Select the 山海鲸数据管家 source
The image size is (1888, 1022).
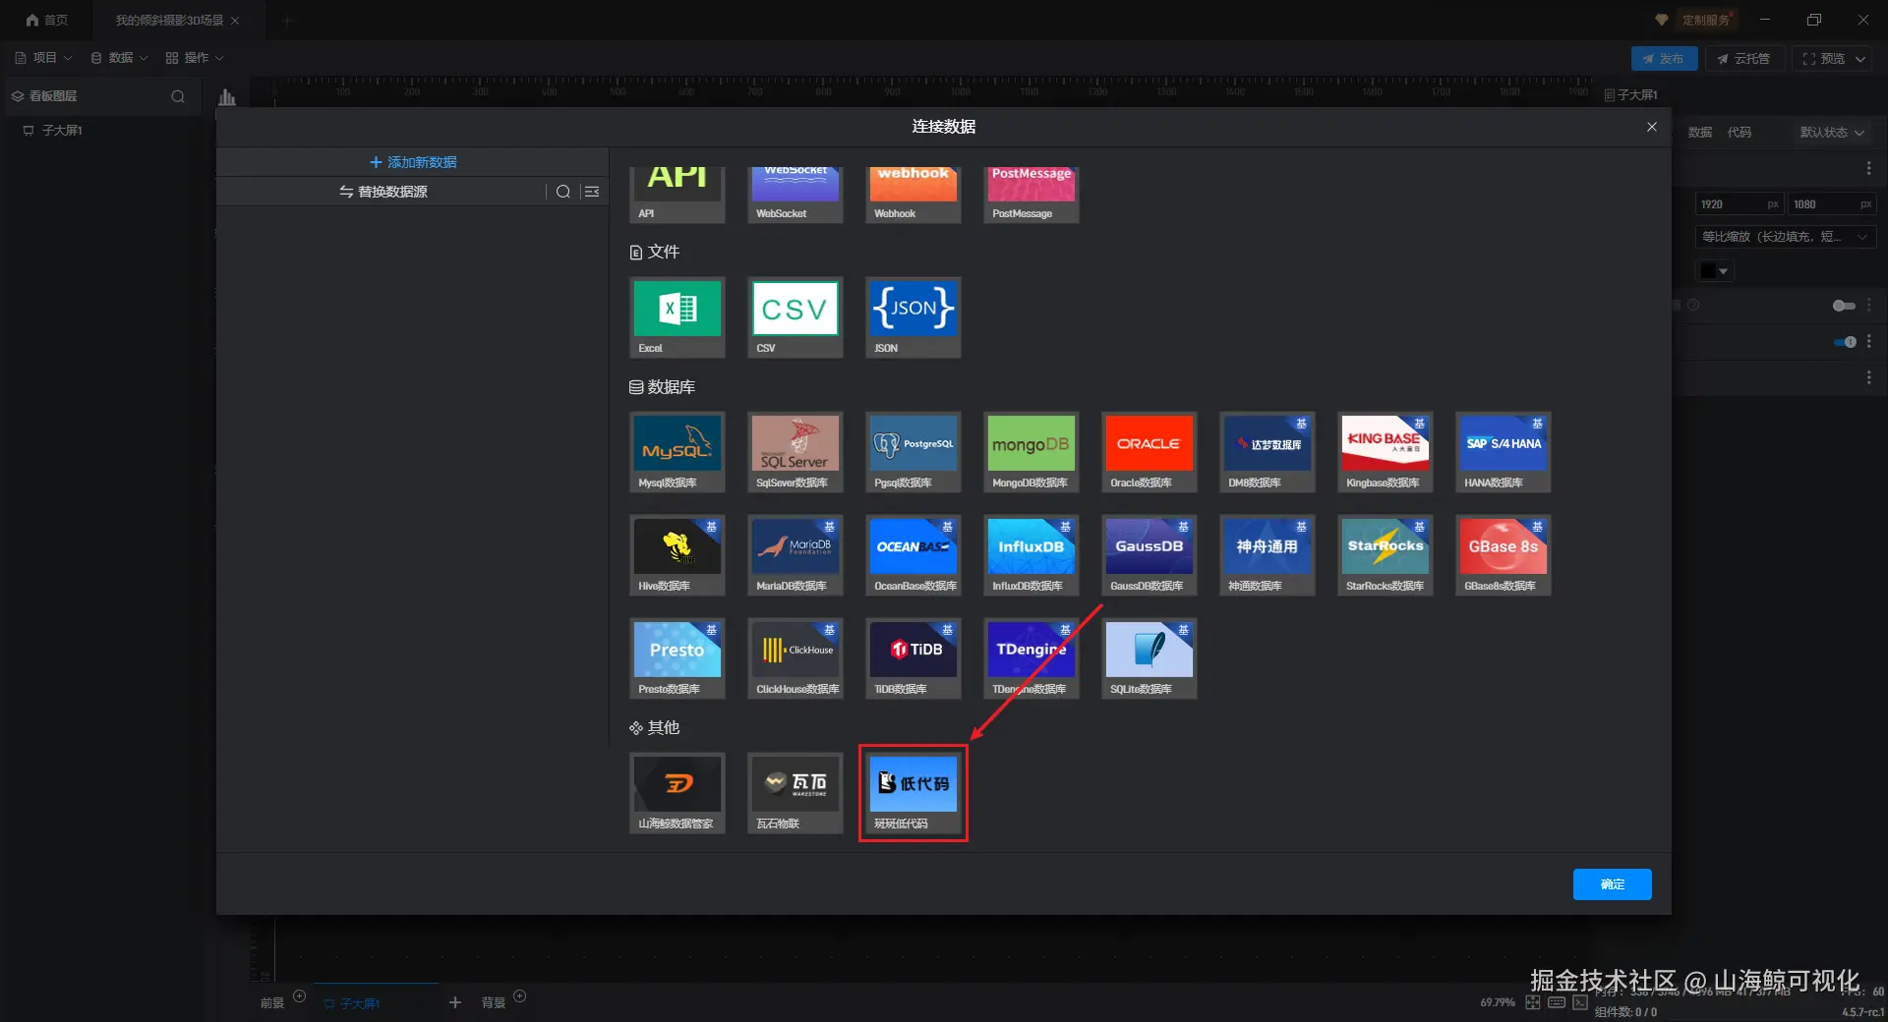[x=677, y=793]
